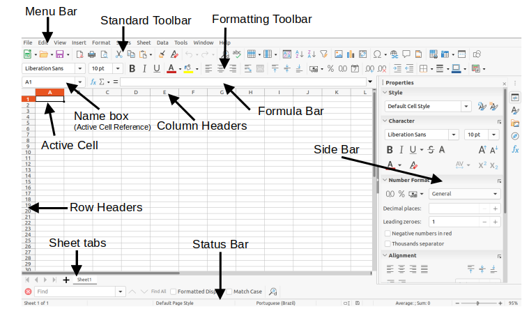Open the View menu
The height and width of the screenshot is (311, 529).
pos(60,43)
